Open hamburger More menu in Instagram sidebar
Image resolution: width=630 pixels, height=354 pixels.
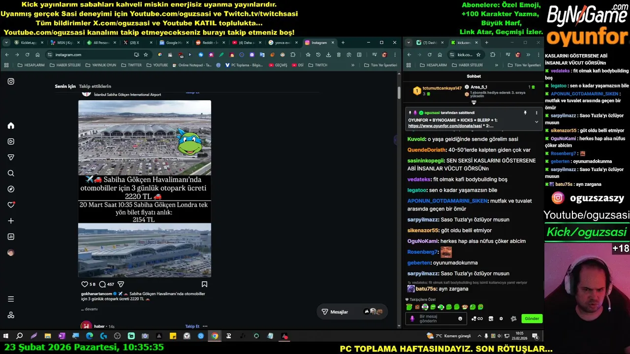click(11, 299)
